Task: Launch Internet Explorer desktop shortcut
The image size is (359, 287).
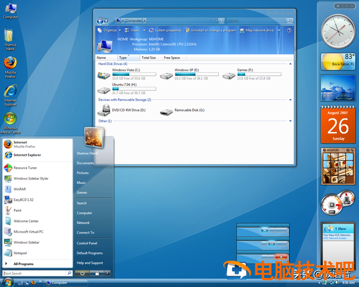Action: pyautogui.click(x=10, y=95)
